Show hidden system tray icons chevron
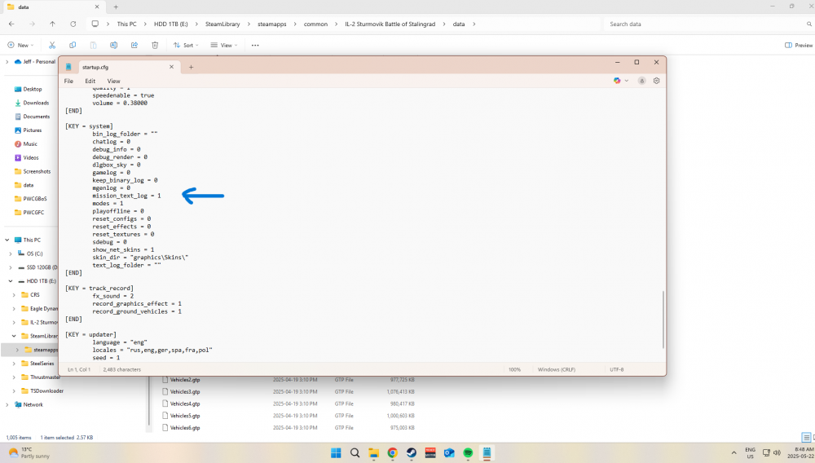The image size is (815, 463). pos(734,452)
